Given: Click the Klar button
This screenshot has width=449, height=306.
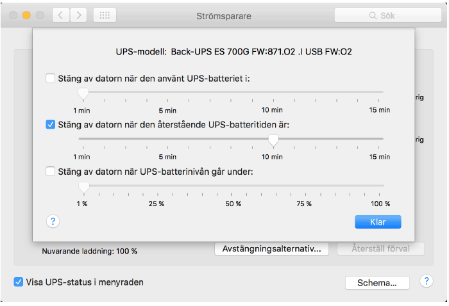Looking at the screenshot, I should (x=378, y=221).
